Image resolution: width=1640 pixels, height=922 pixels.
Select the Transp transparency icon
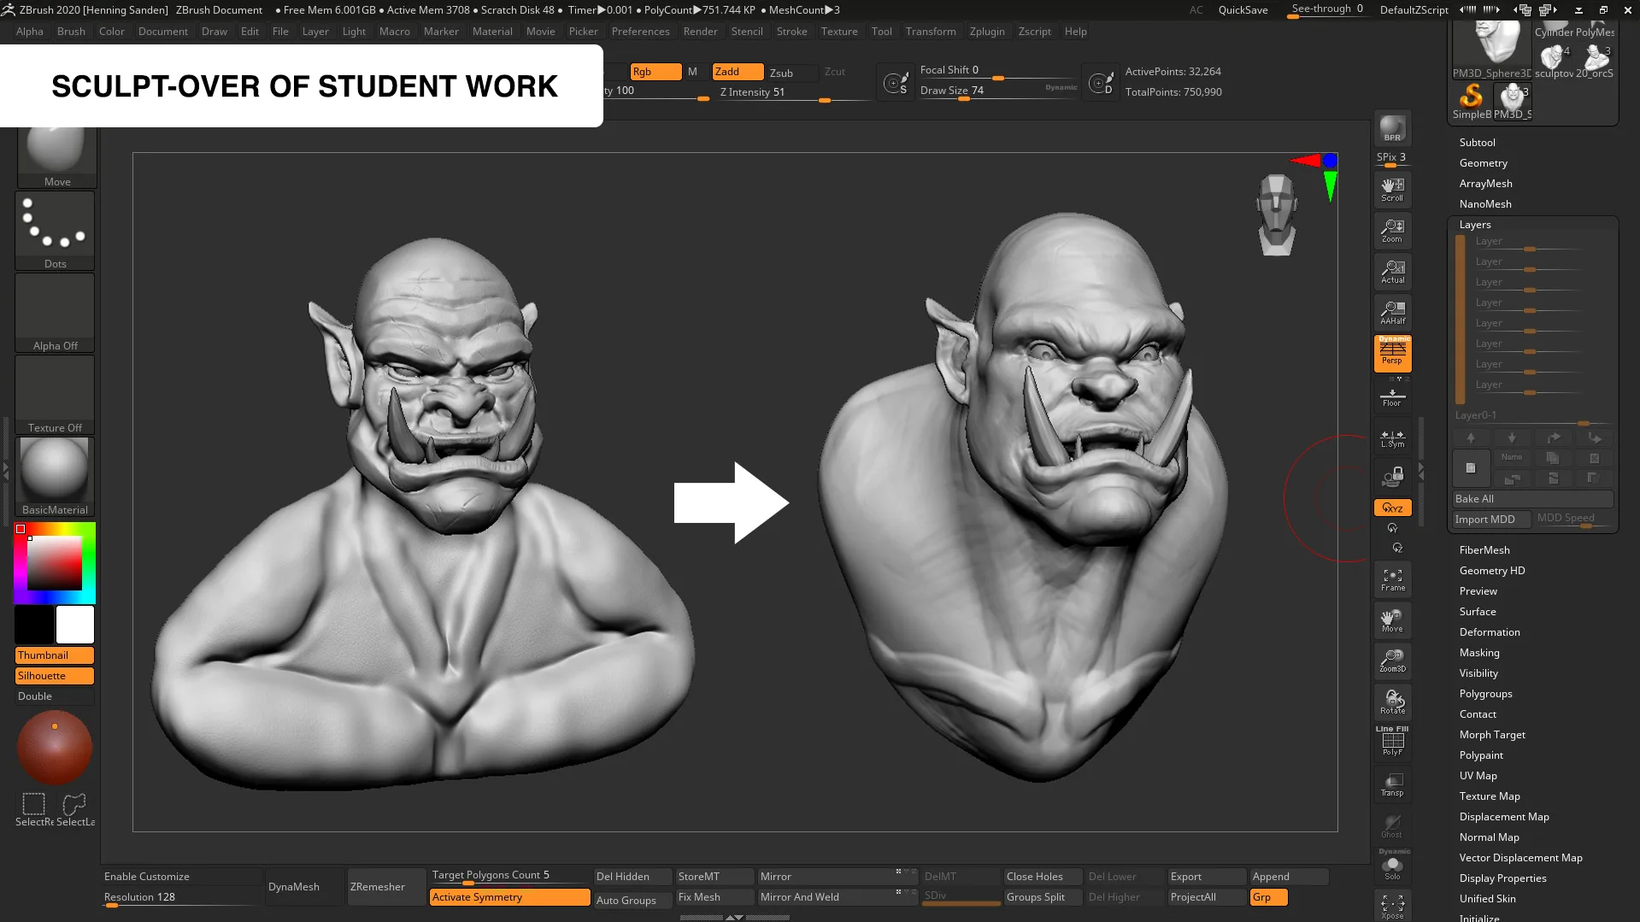(x=1392, y=784)
